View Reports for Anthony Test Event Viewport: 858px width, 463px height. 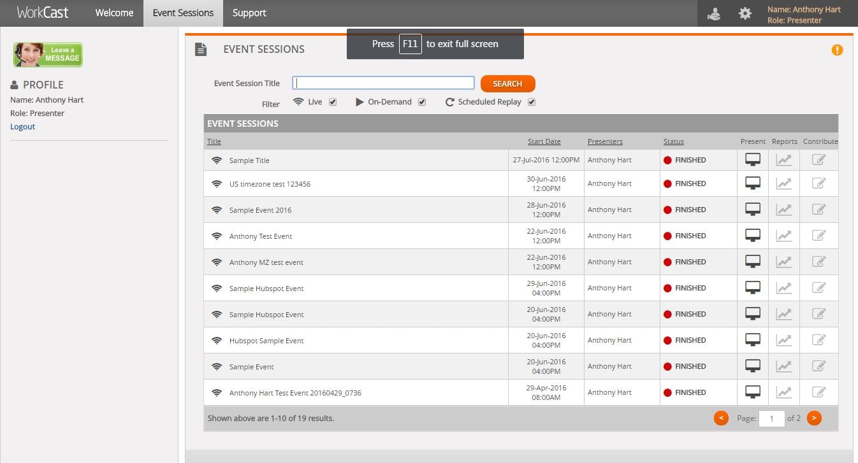click(784, 236)
